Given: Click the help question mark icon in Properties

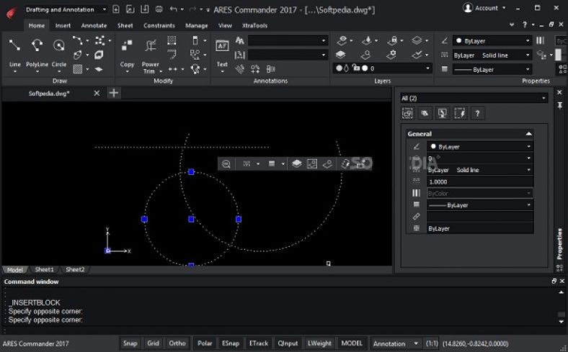Looking at the screenshot, I should coord(476,113).
